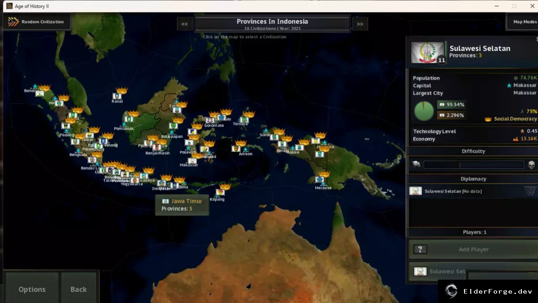The image size is (538, 303).
Task: Click the Jawa Timur tooltip on the map
Action: (x=182, y=205)
